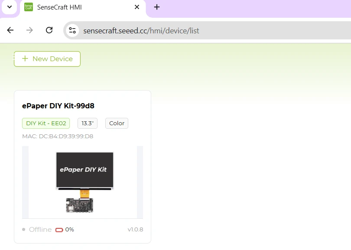
Task: Close the SenseCraft HMI tab
Action: (x=137, y=7)
